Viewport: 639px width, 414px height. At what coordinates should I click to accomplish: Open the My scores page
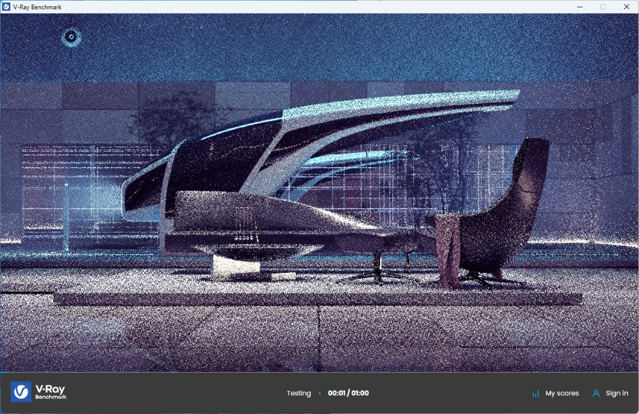pos(562,393)
